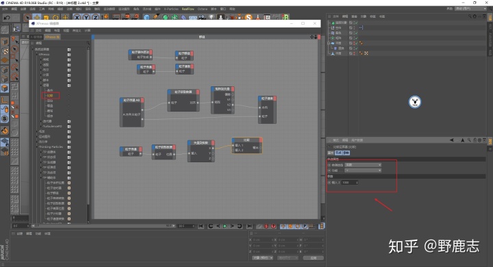Click Object Manager search magnifier icon
This screenshot has width=493, height=267.
point(470,16)
